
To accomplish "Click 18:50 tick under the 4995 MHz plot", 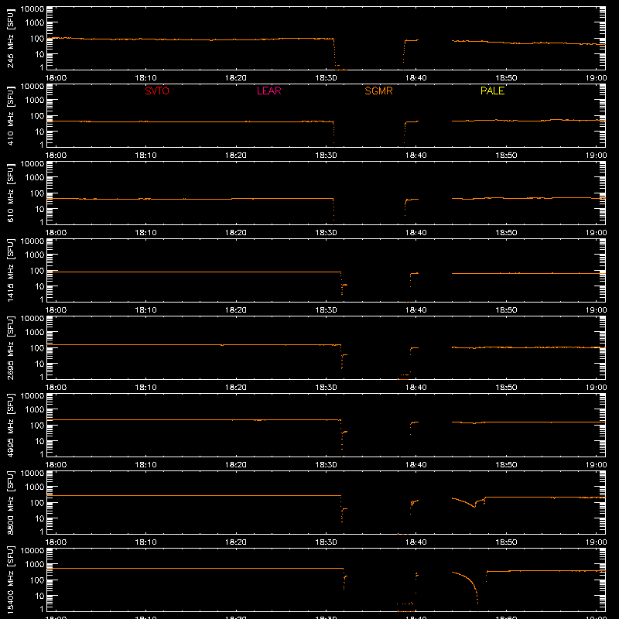I will 506,465.
